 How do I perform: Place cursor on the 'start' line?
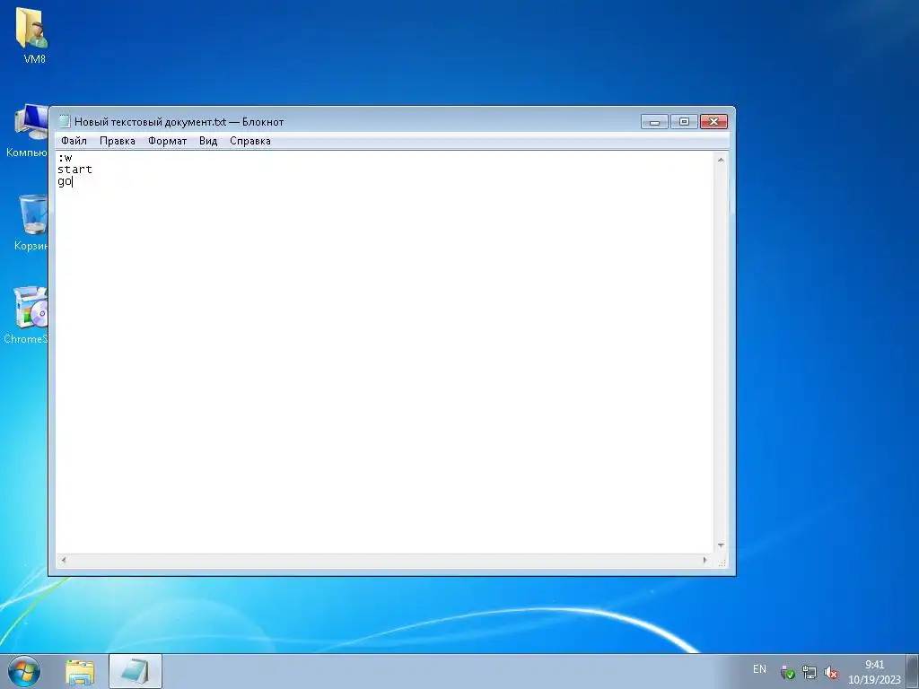click(x=74, y=170)
